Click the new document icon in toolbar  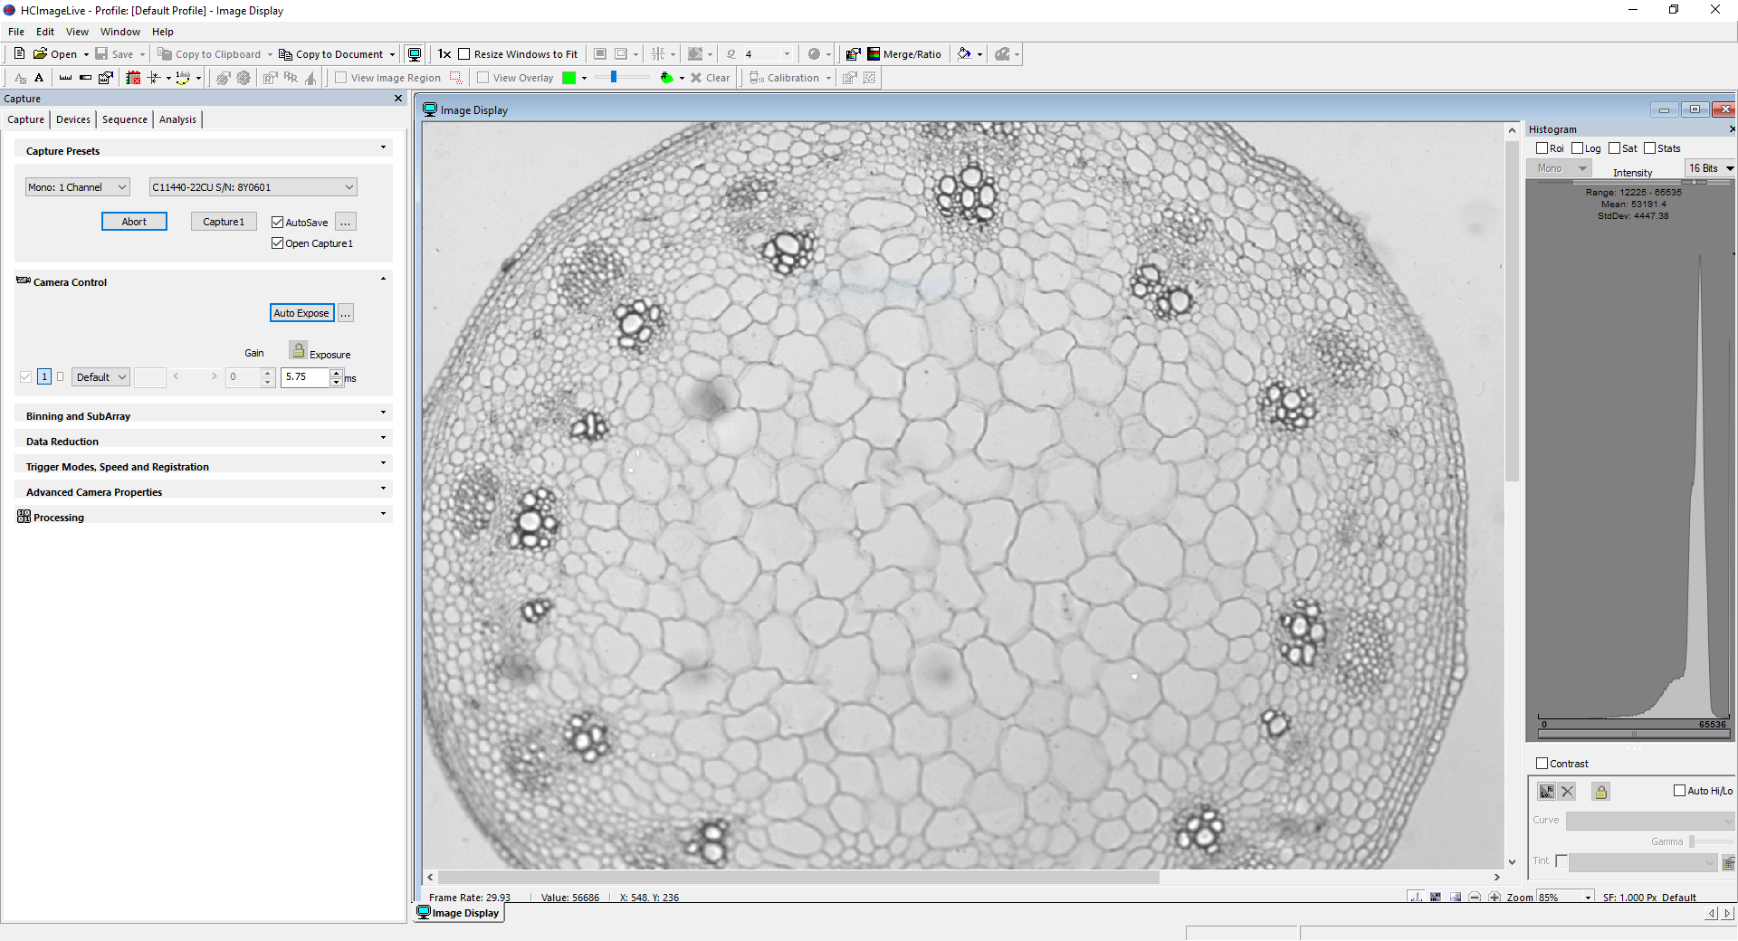click(x=19, y=54)
